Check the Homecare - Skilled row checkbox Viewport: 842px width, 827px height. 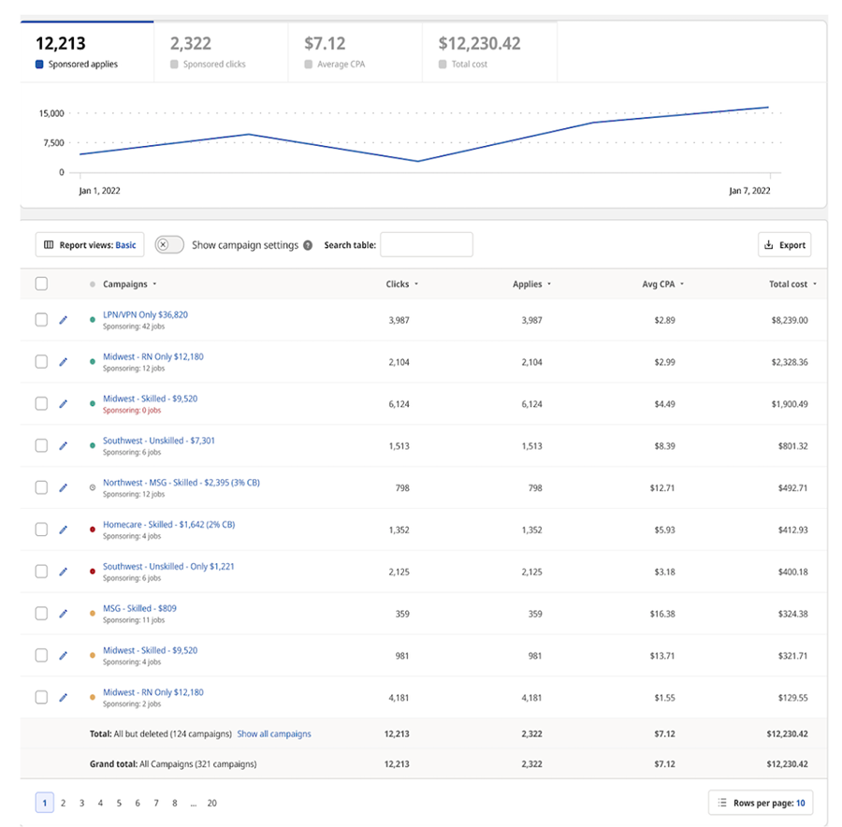point(41,530)
